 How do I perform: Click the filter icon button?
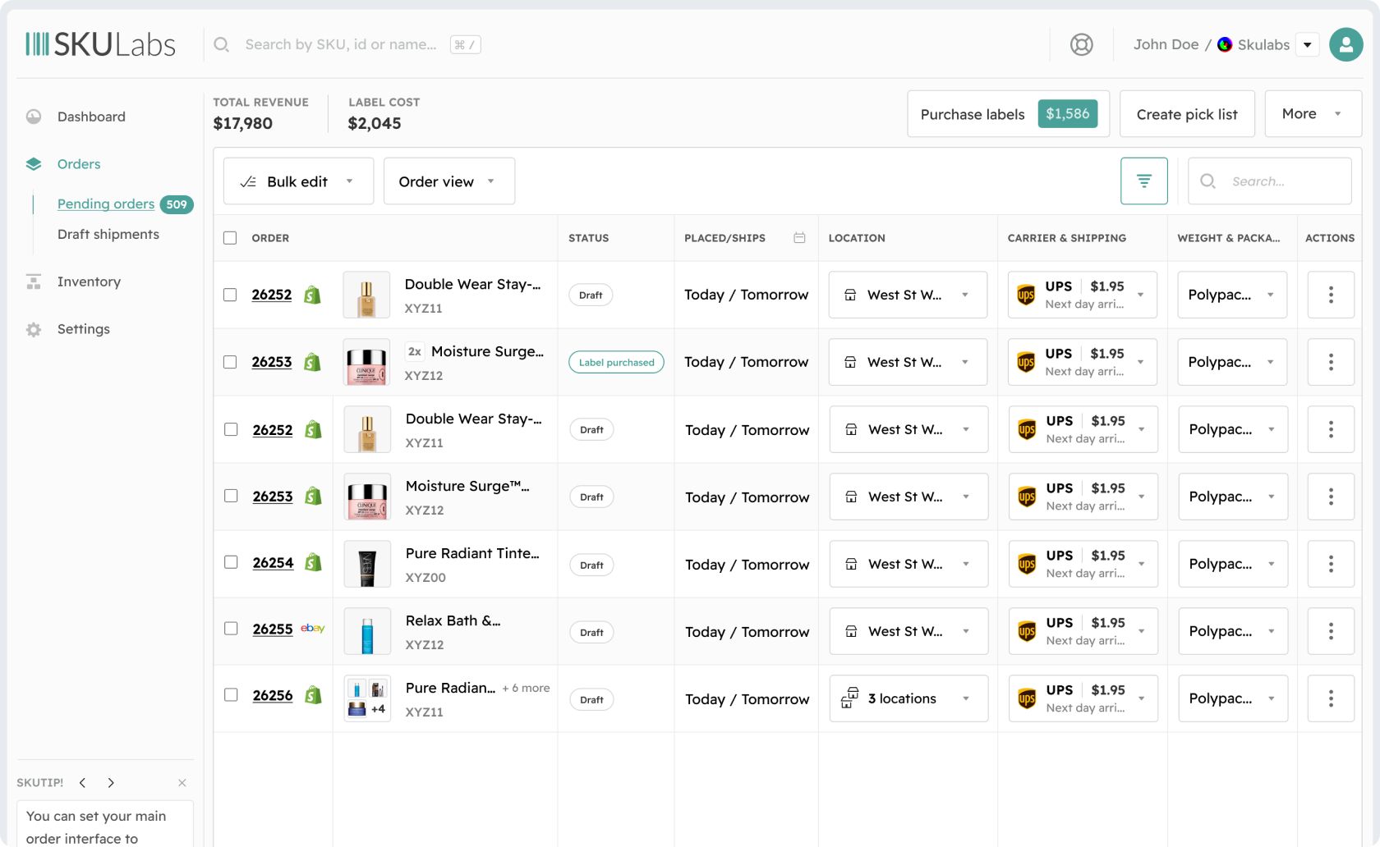pos(1143,181)
